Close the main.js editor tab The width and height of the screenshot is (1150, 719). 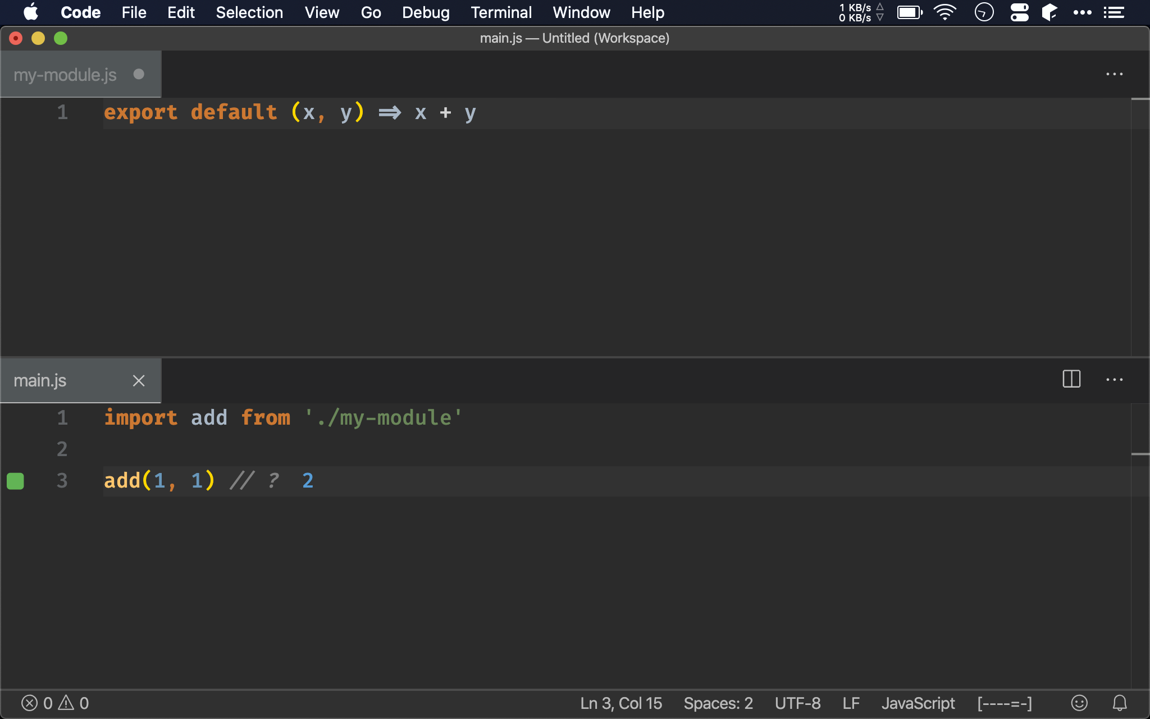click(x=138, y=381)
